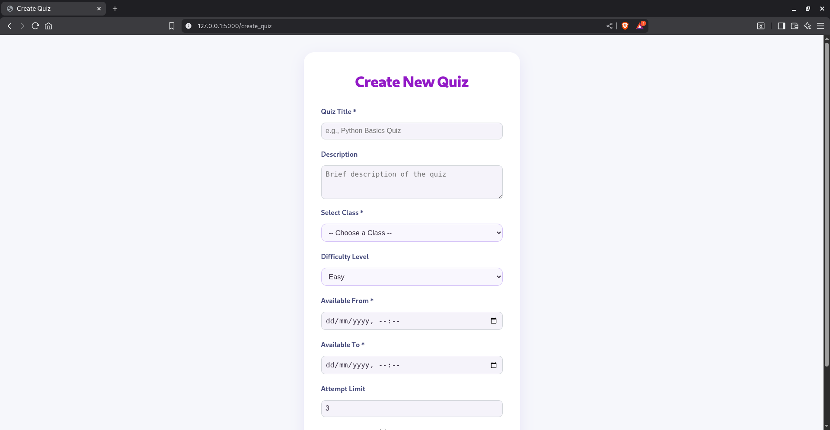Image resolution: width=830 pixels, height=430 pixels.
Task: Open the Brave wallet icon
Action: [x=794, y=26]
